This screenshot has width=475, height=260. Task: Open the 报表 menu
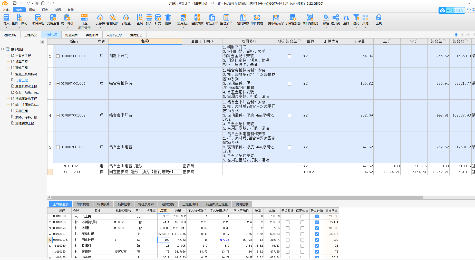point(45,10)
